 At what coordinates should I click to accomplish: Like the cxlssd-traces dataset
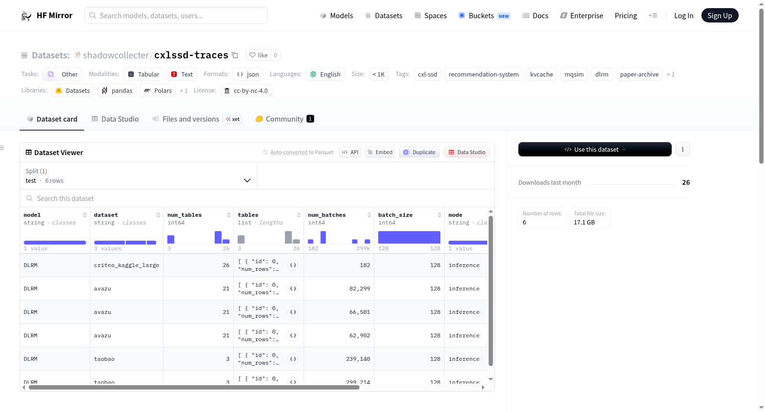(x=258, y=55)
